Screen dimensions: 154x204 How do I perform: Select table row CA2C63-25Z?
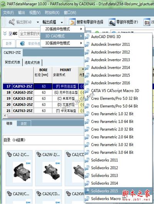coord(44,99)
